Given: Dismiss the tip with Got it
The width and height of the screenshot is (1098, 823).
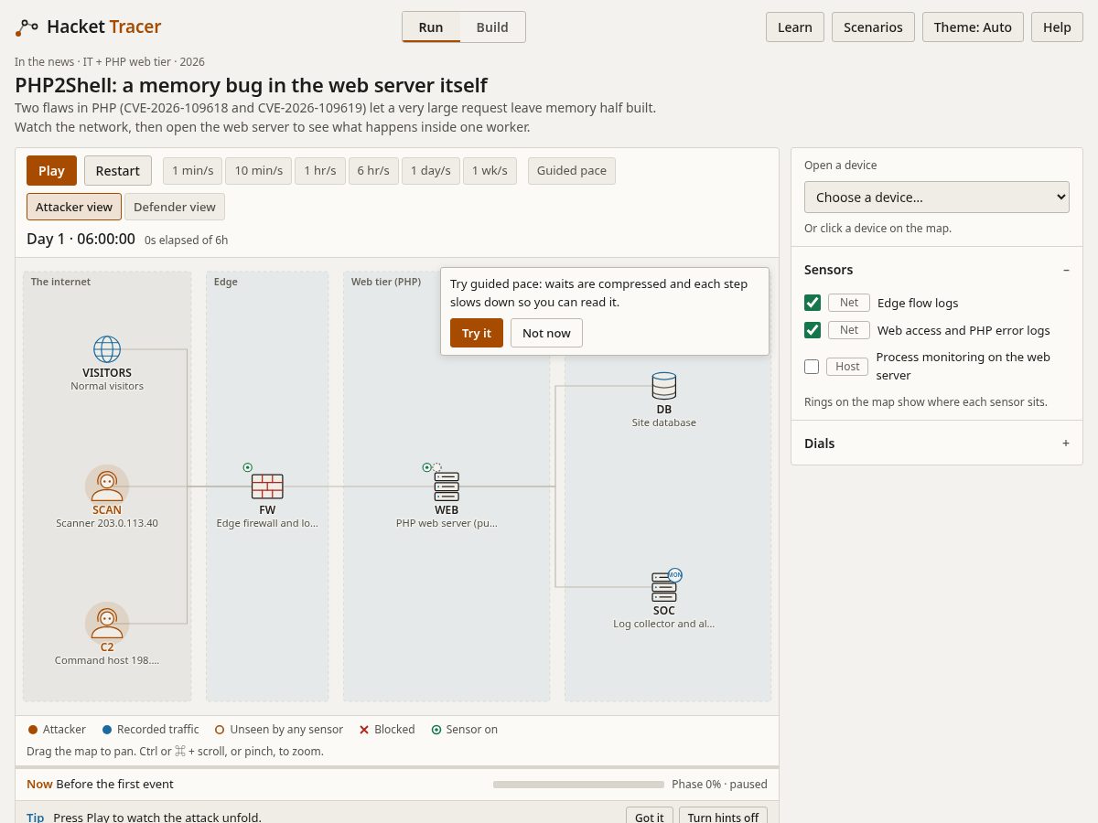Looking at the screenshot, I should [x=650, y=818].
